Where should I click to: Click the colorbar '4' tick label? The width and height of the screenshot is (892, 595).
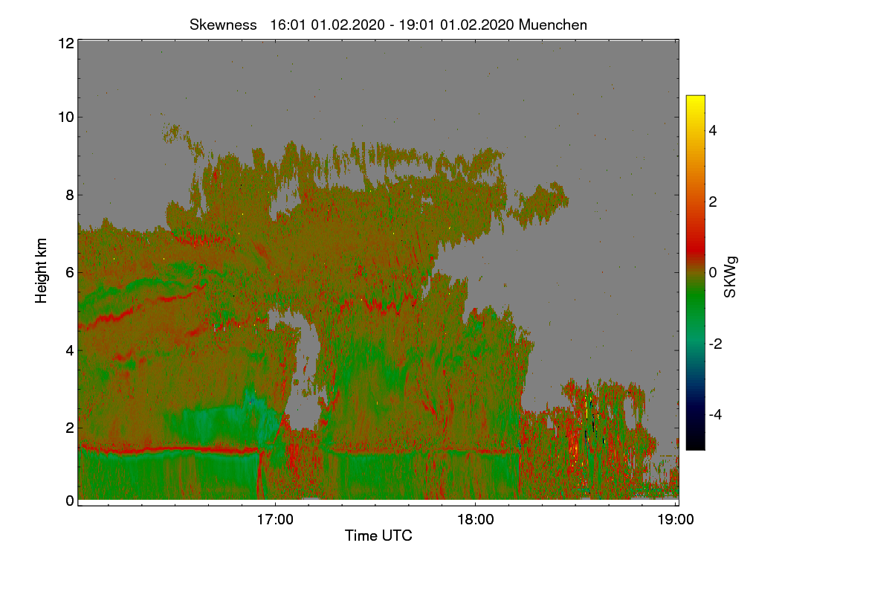click(x=714, y=131)
